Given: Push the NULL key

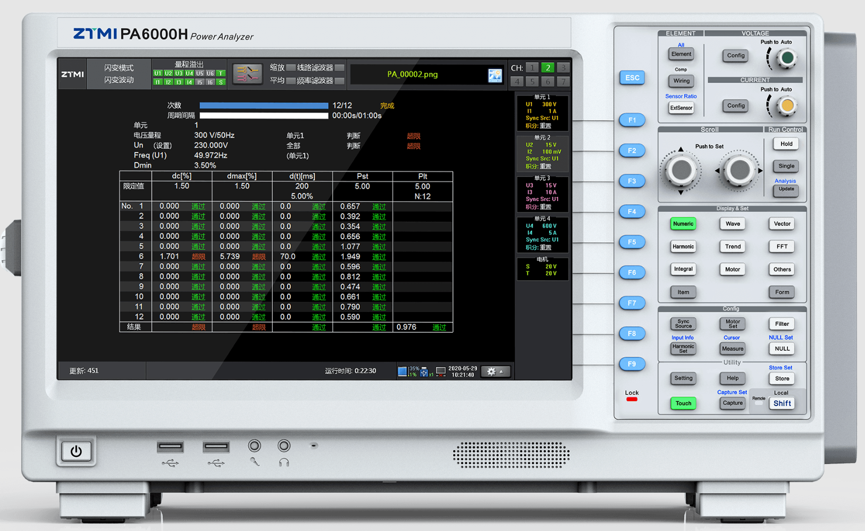Looking at the screenshot, I should coord(782,349).
